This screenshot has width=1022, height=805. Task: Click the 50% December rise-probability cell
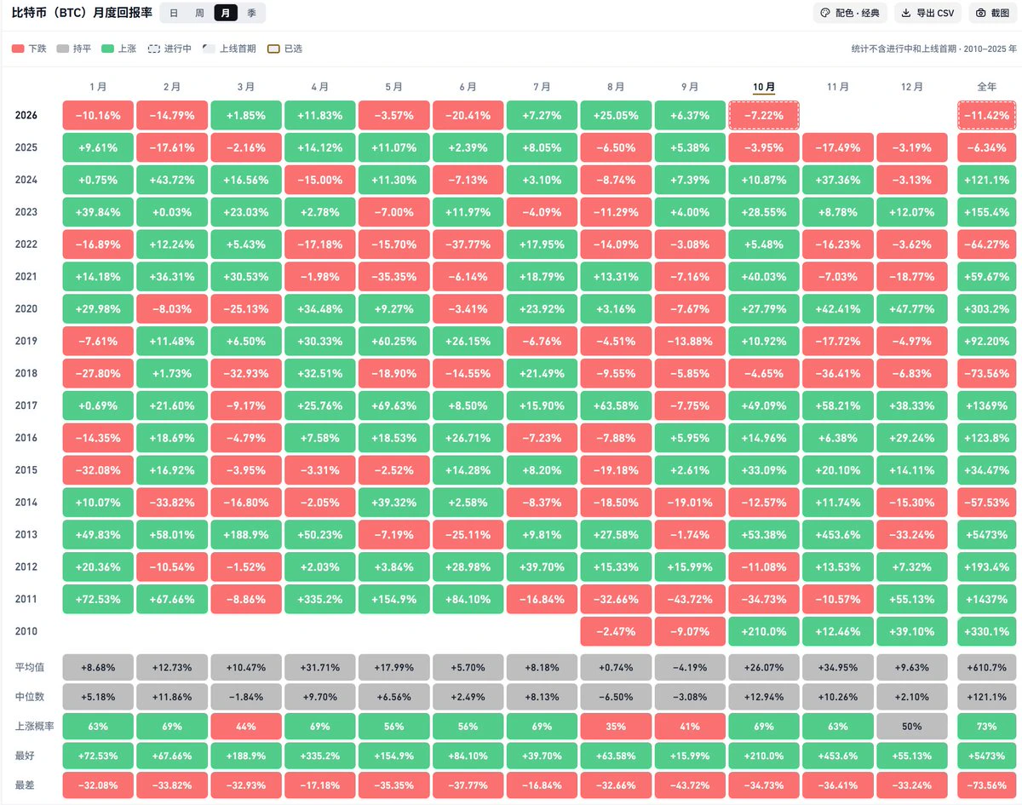(912, 727)
